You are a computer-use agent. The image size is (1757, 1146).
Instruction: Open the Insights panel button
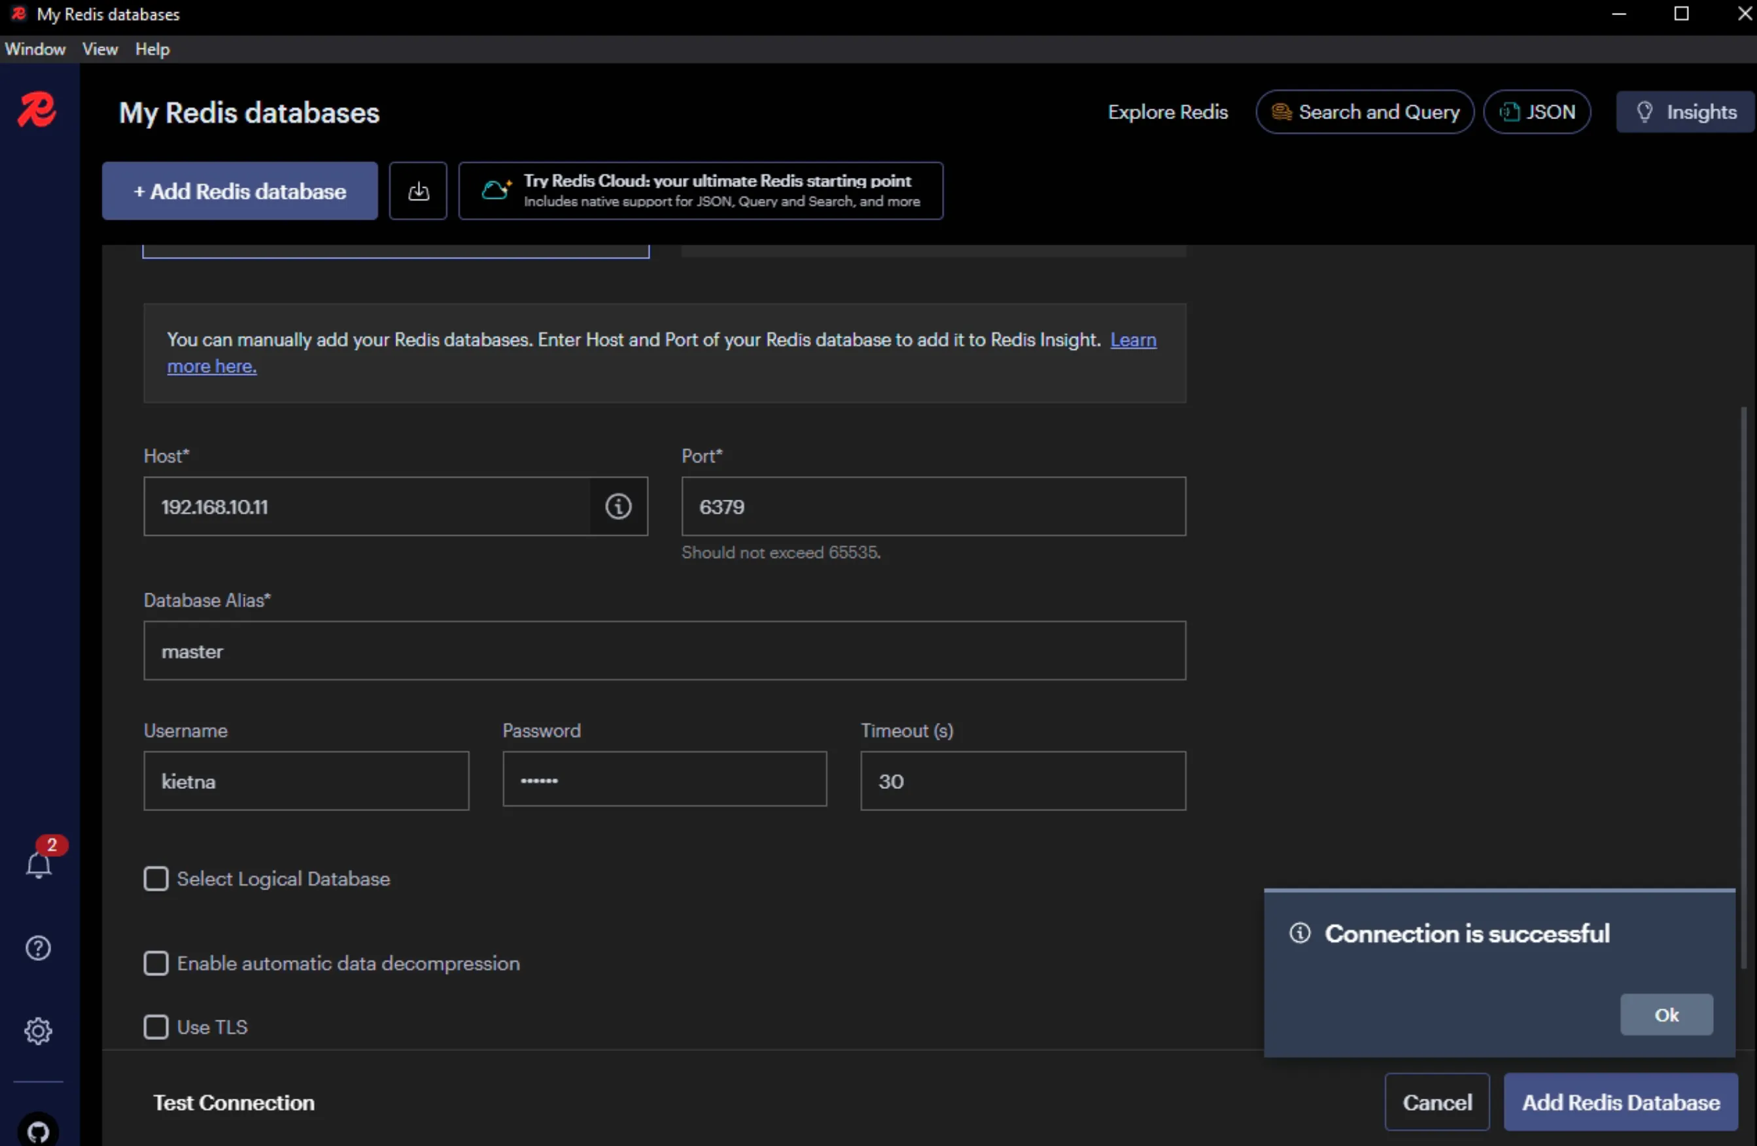[x=1686, y=113]
